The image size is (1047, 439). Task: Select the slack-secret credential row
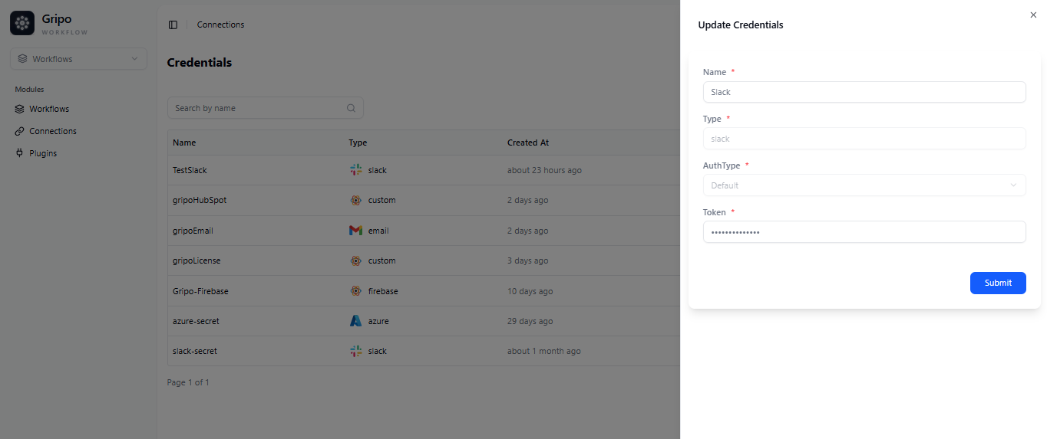pos(195,351)
